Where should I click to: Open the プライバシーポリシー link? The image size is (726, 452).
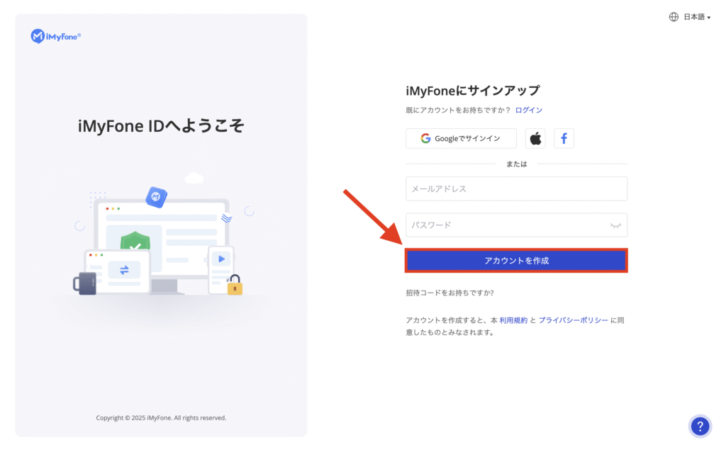pos(573,320)
